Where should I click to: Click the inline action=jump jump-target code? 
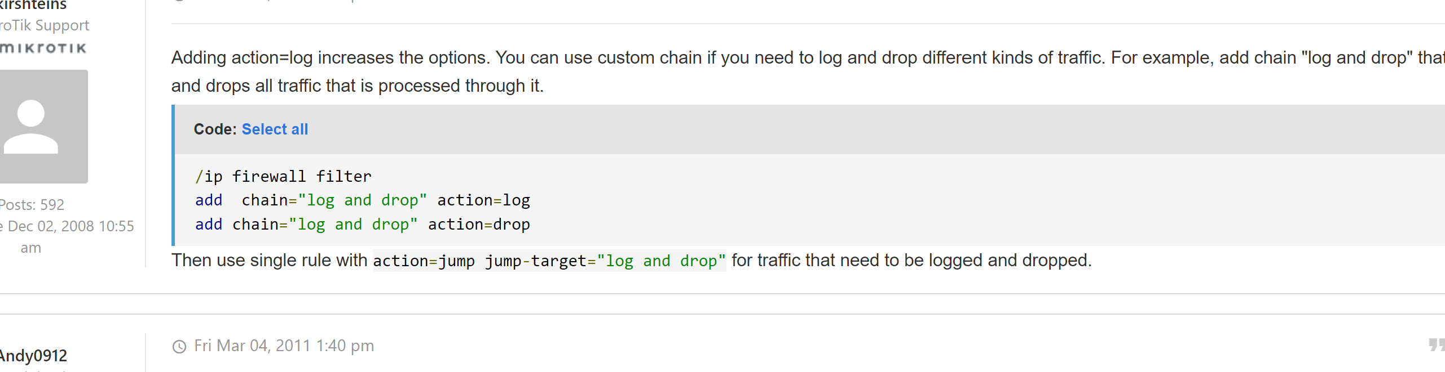[549, 261]
